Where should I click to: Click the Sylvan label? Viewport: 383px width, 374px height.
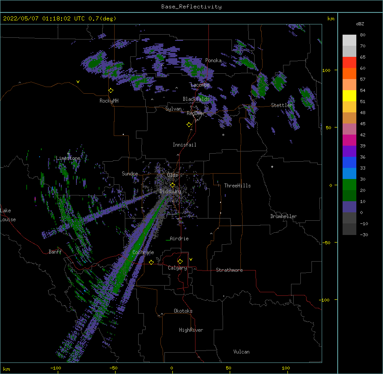pyautogui.click(x=173, y=109)
